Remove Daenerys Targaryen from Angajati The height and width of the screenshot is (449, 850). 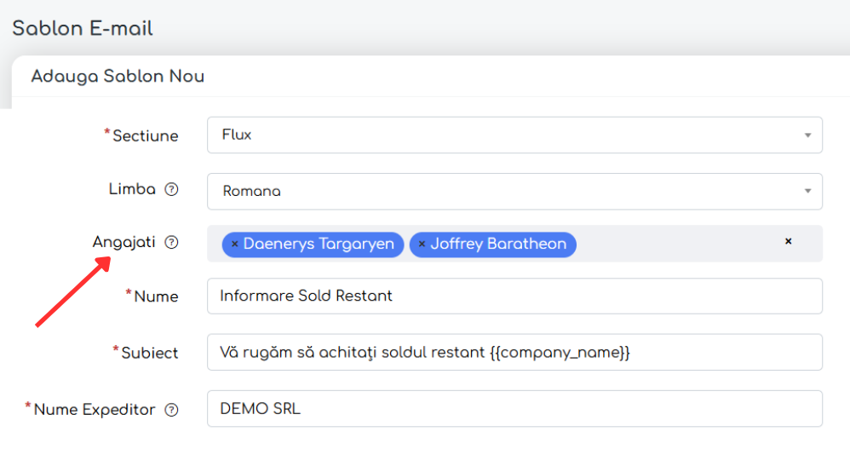tap(235, 245)
